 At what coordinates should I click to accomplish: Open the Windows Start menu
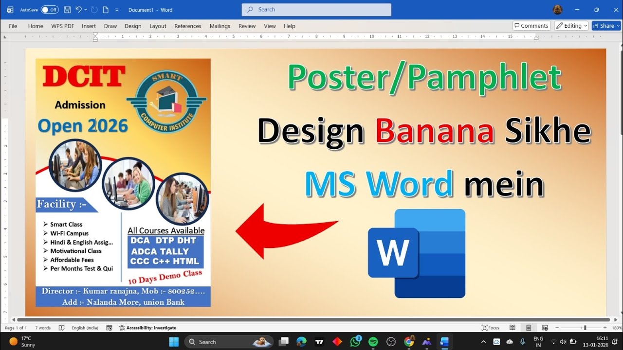174,342
